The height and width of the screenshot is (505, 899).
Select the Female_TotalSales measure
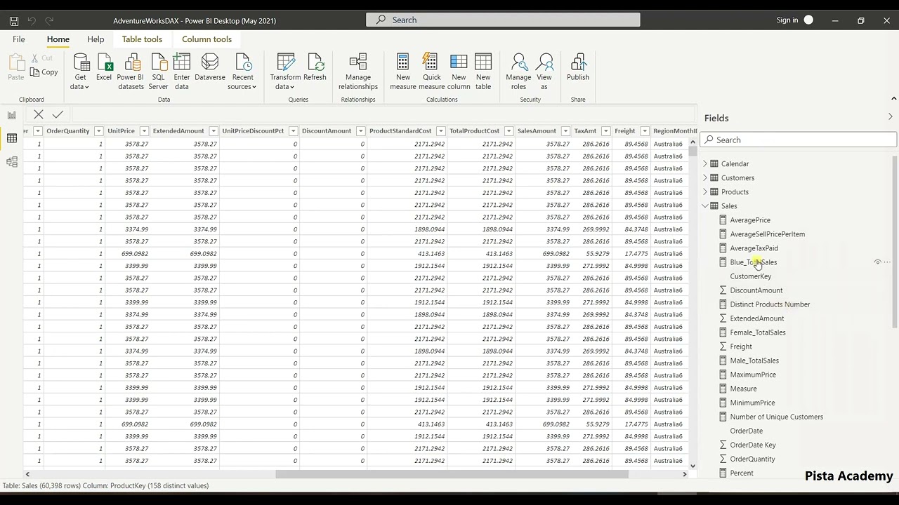click(757, 332)
